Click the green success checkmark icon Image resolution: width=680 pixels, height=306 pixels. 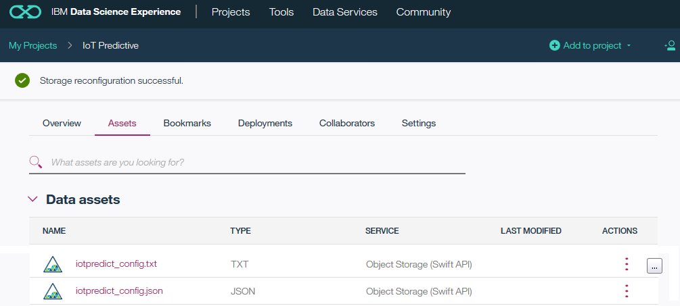point(22,81)
